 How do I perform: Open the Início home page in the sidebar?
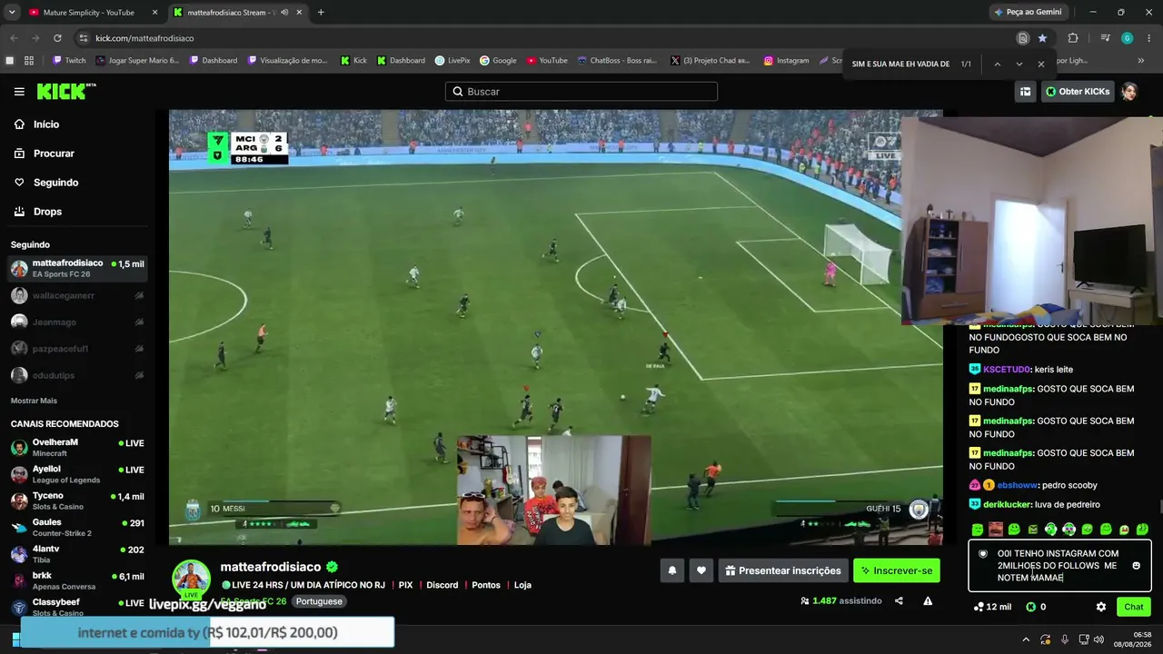[x=45, y=124]
